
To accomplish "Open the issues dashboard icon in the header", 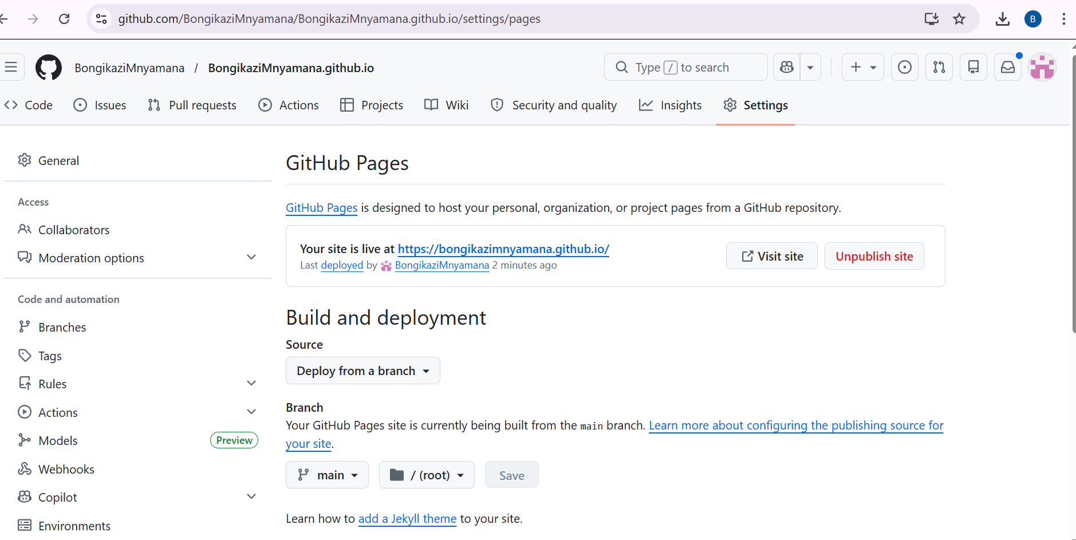I will [904, 67].
